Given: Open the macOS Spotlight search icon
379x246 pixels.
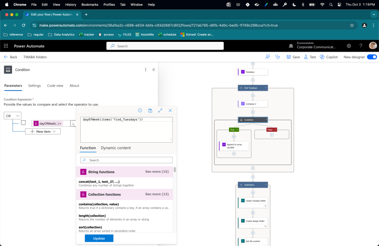Looking at the screenshot, I should 331,5.
